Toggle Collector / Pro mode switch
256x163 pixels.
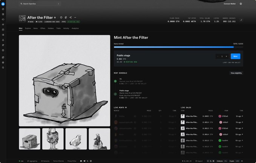pyautogui.click(x=222, y=161)
